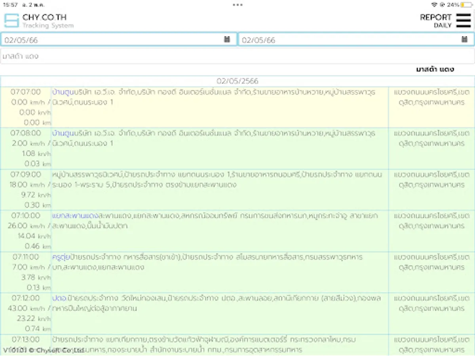Open the blue location link at 07:08:00
Viewport: 475px width, 356px height.
(x=63, y=133)
